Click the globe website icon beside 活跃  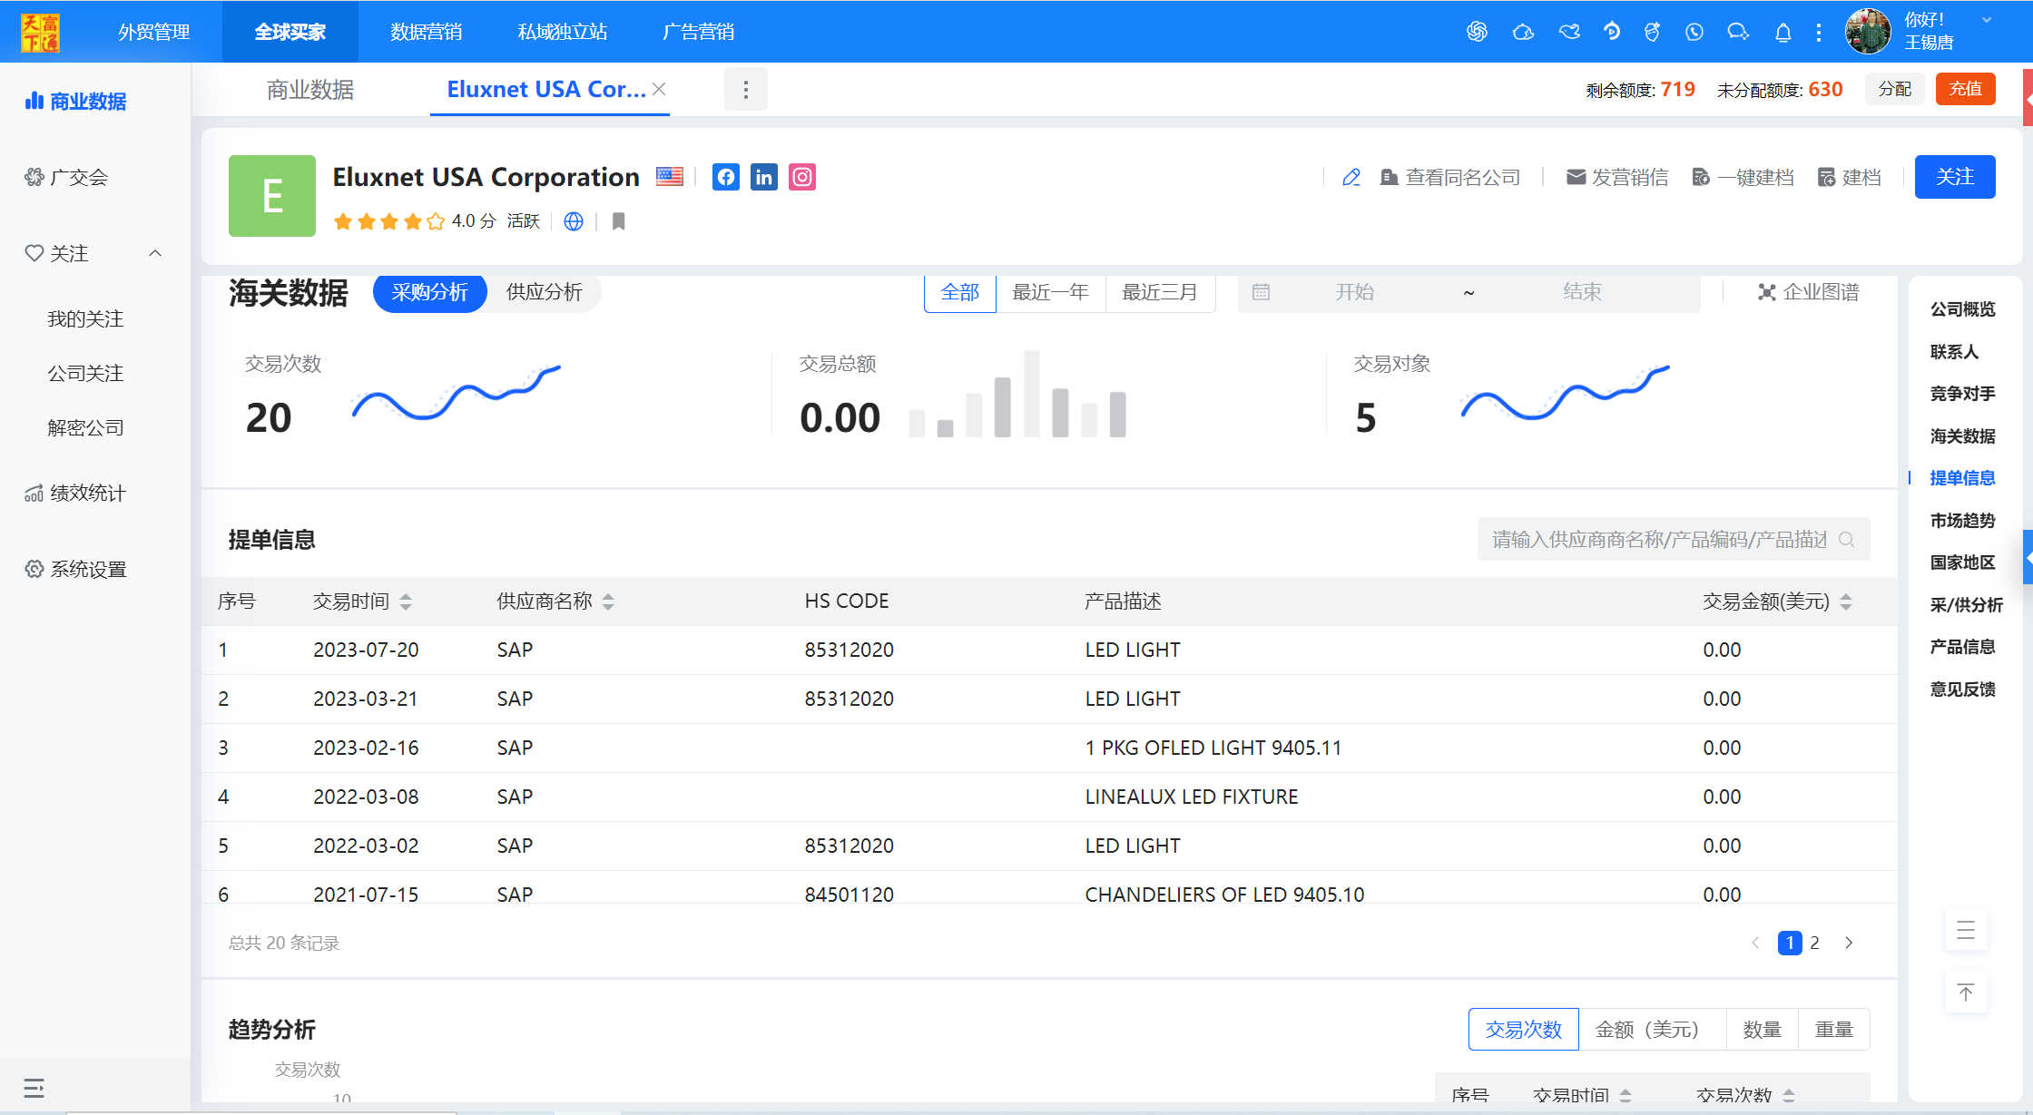click(x=574, y=221)
